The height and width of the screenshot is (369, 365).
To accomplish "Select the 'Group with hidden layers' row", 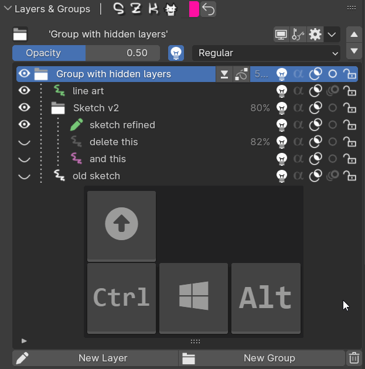I will tap(114, 74).
